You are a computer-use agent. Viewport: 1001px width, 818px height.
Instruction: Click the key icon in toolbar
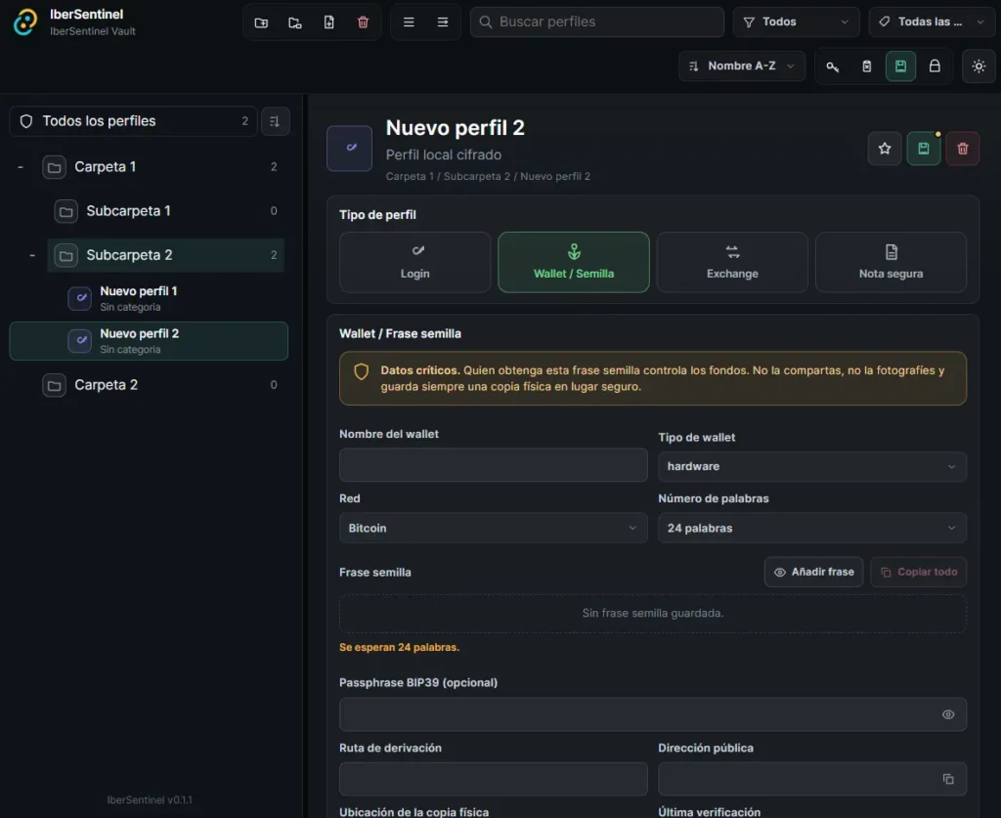pos(833,66)
